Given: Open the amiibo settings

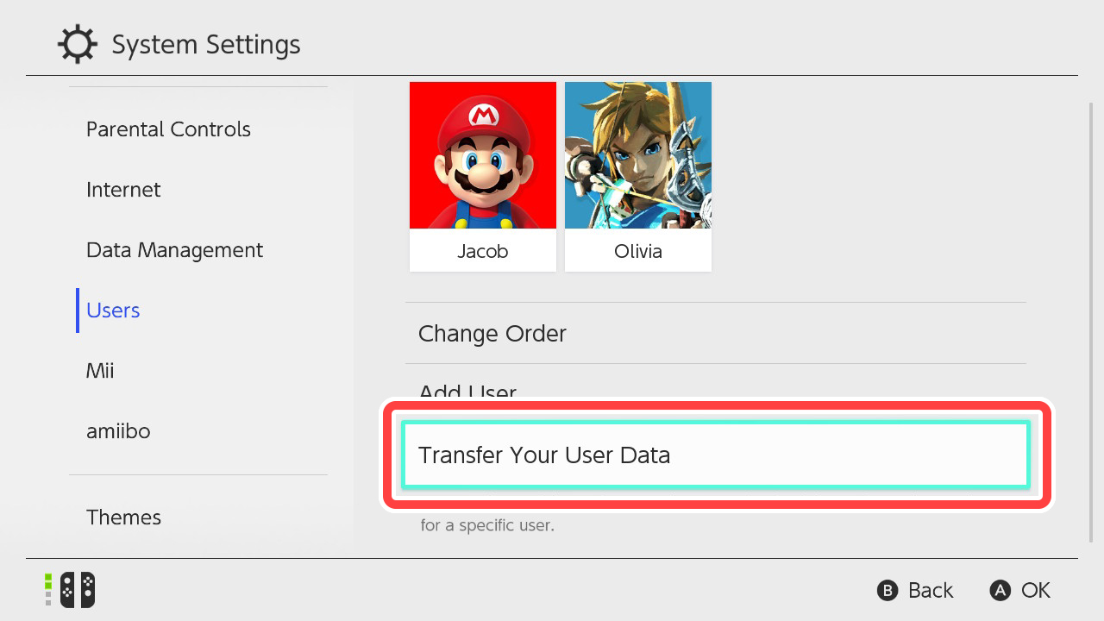Looking at the screenshot, I should coord(118,431).
